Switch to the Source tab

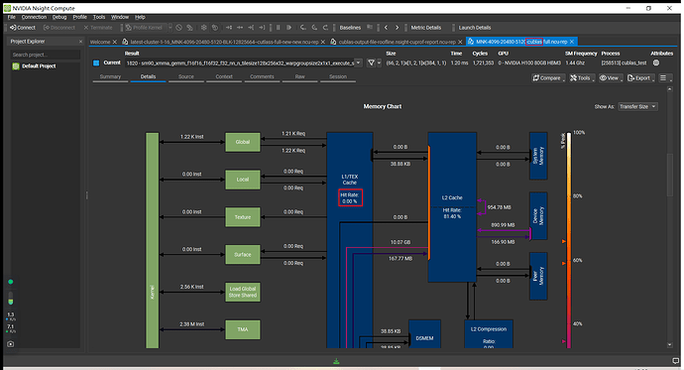coord(185,76)
